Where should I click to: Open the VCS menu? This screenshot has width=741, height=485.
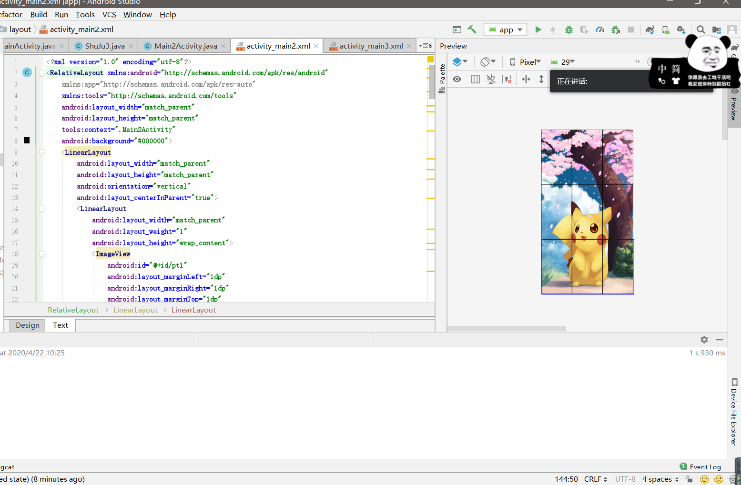109,15
